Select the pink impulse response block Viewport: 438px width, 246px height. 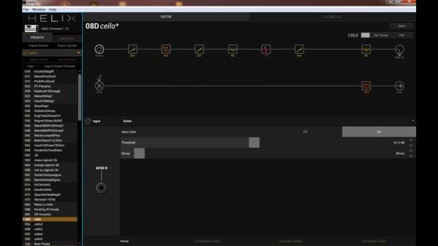pyautogui.click(x=266, y=49)
